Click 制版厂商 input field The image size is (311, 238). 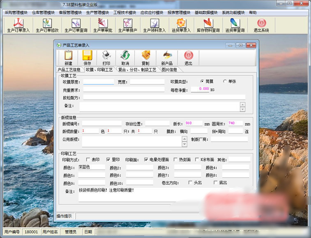pyautogui.click(x=229, y=140)
